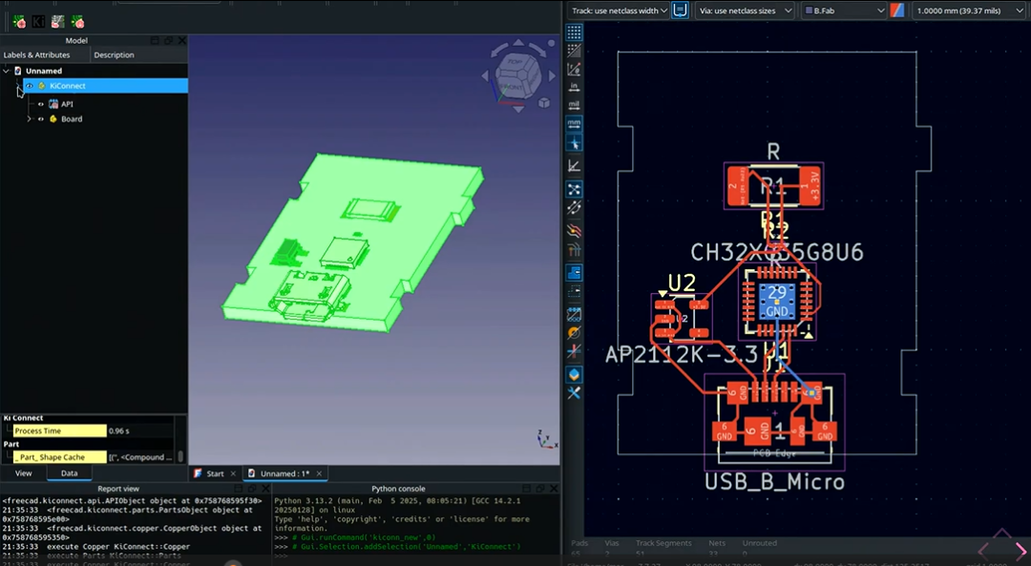This screenshot has width=1031, height=566.
Task: Select the _Part_Shape Cache property name
Action: tap(60, 457)
